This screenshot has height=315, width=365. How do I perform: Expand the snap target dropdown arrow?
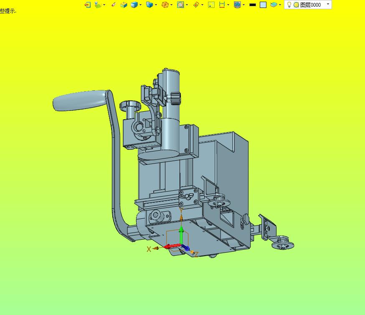click(202, 5)
